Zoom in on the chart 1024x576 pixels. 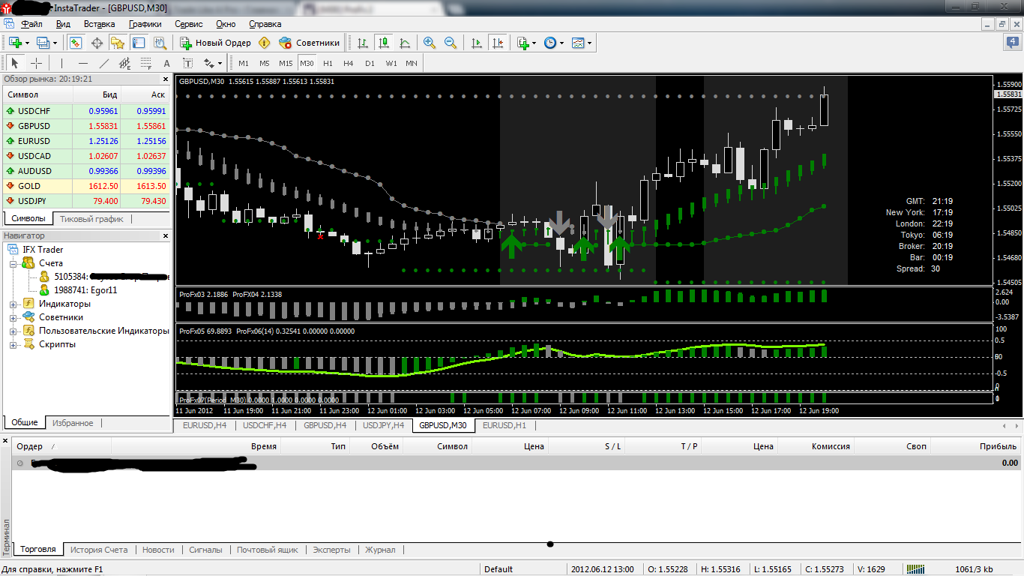tap(430, 43)
